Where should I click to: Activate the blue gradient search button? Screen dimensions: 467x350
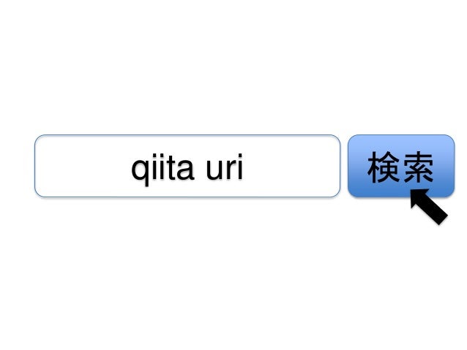(401, 166)
